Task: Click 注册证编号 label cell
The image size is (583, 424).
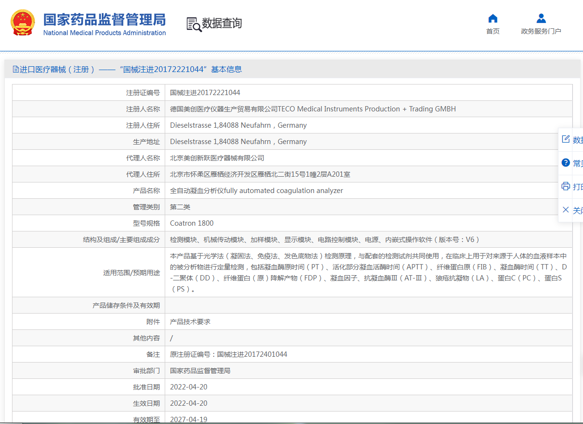Action: [88, 93]
